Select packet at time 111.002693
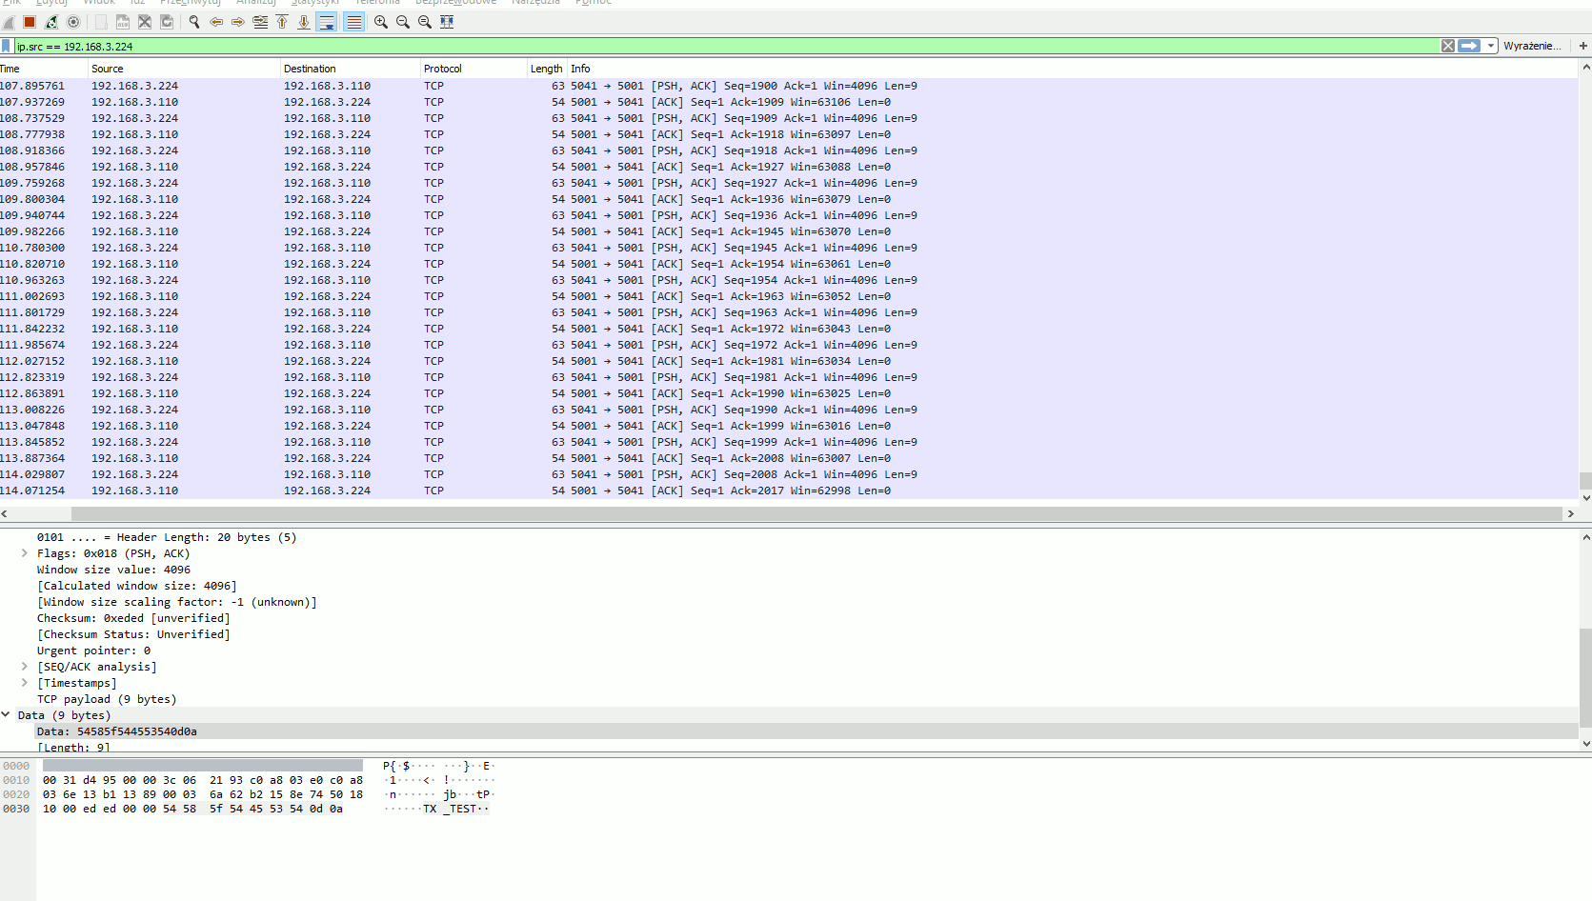 789,296
